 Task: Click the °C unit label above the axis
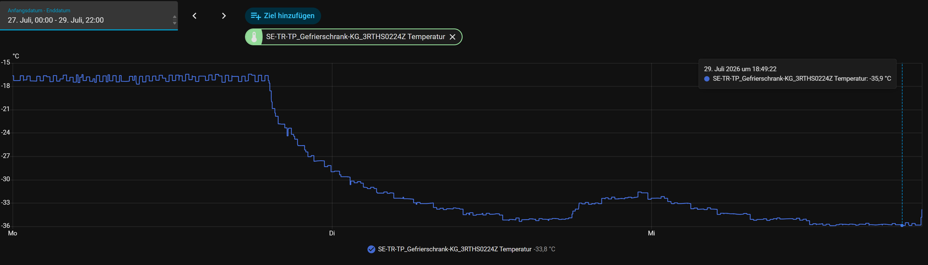tap(16, 56)
